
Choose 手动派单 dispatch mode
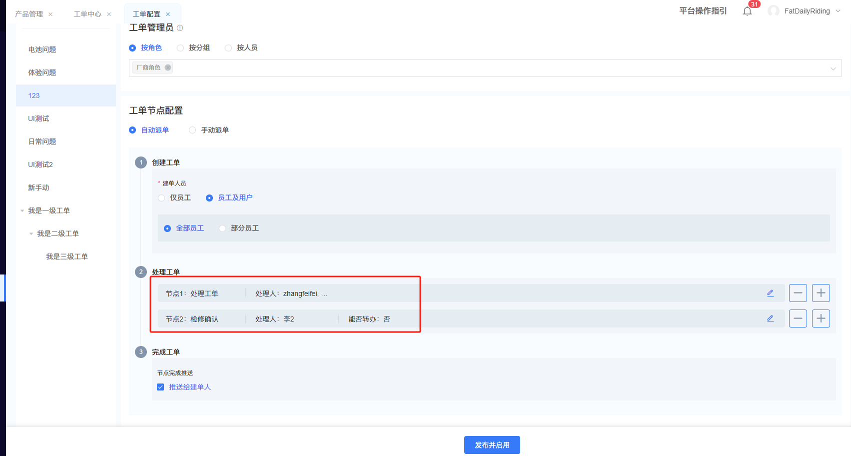pyautogui.click(x=192, y=130)
